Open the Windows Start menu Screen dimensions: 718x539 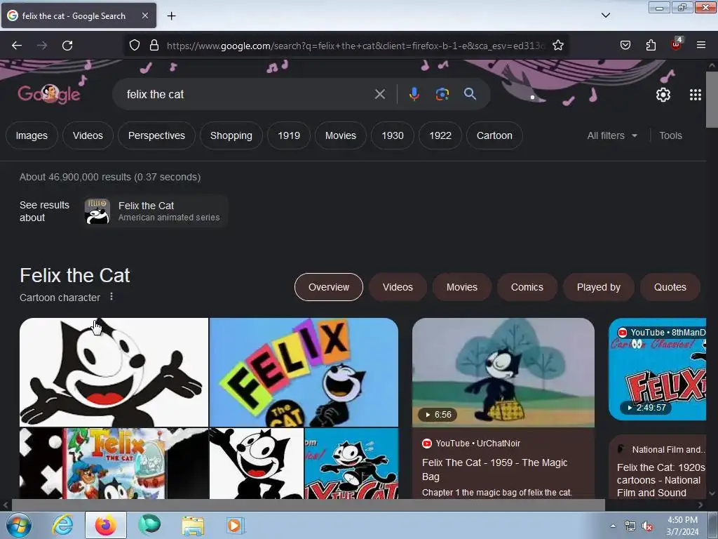click(18, 525)
